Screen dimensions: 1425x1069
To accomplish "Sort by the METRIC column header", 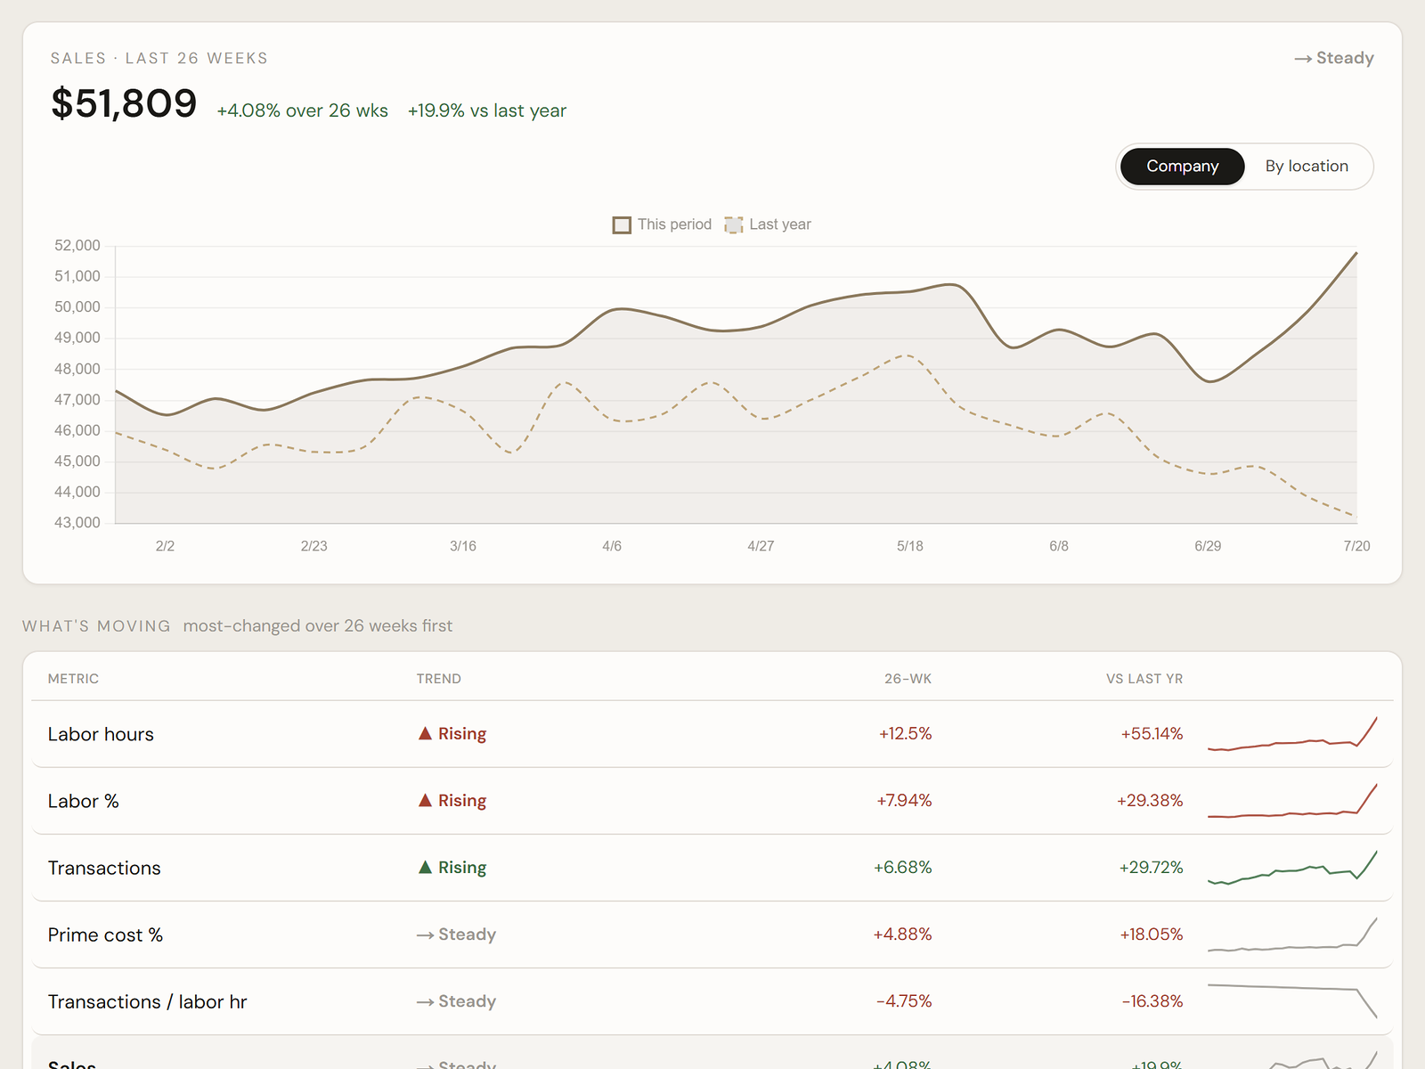I will [73, 679].
